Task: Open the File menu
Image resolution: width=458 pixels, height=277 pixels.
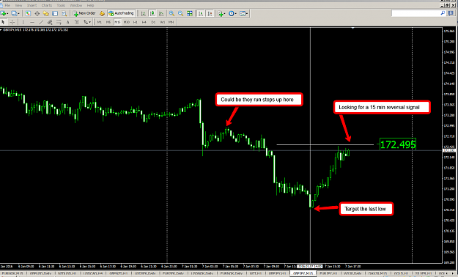Action: pyautogui.click(x=7, y=5)
